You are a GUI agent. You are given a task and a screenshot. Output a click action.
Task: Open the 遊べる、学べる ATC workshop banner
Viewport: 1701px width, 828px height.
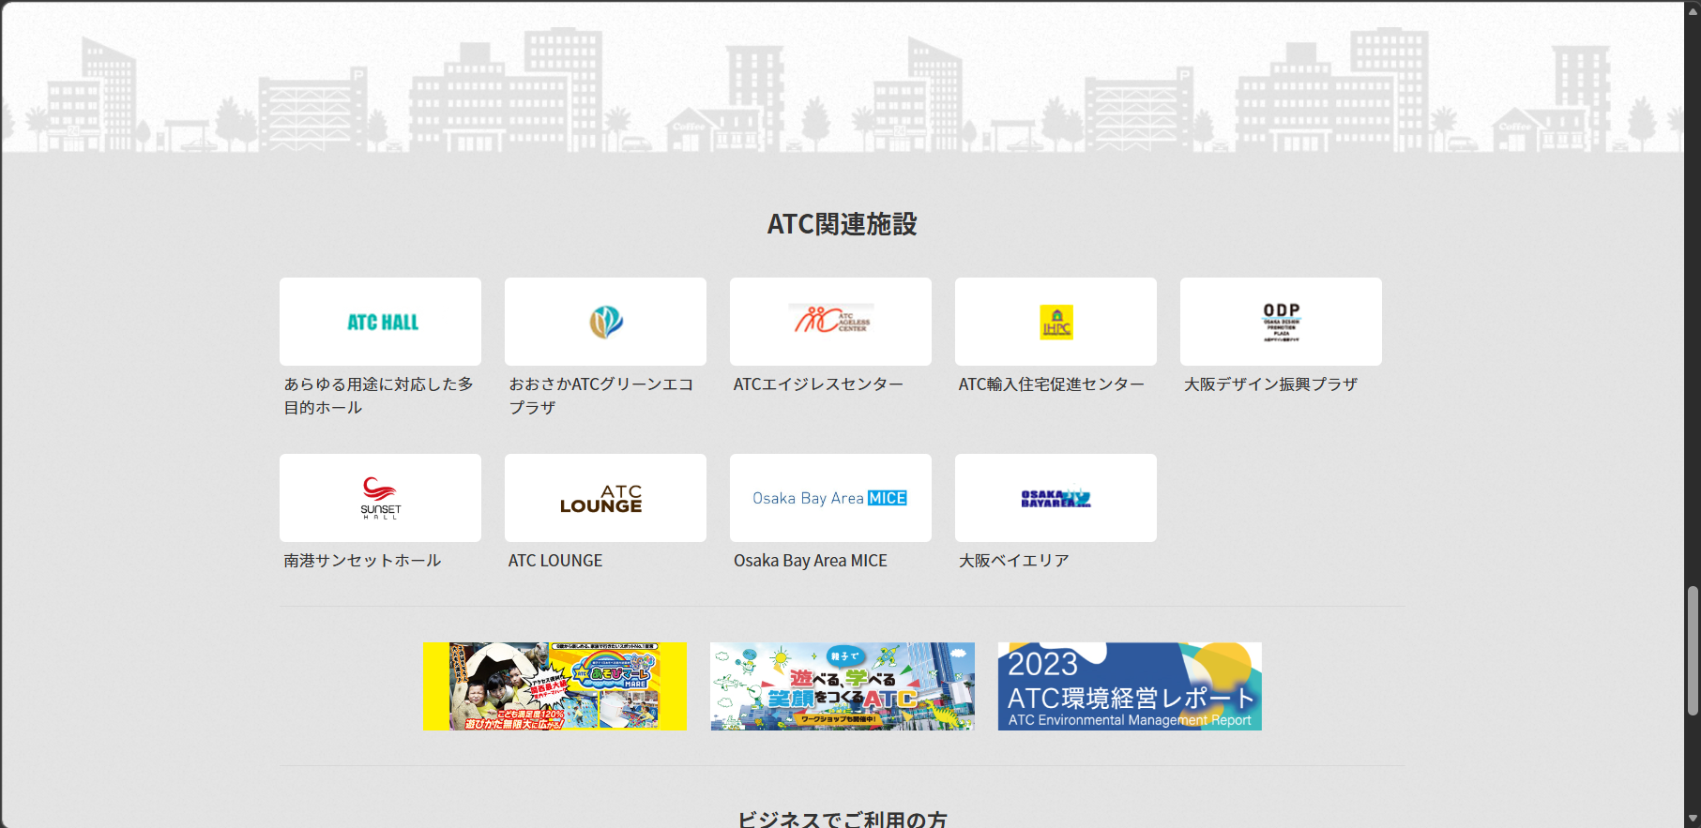click(843, 686)
